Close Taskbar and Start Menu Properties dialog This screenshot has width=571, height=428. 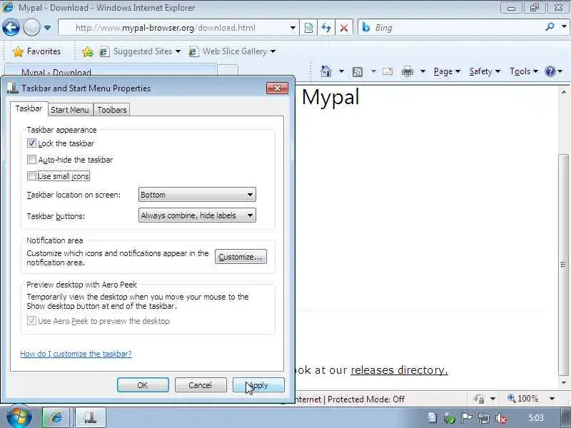click(277, 88)
